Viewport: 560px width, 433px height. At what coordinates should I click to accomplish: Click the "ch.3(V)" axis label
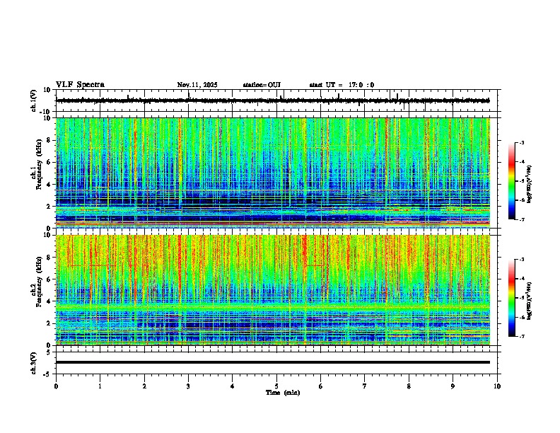tap(34, 363)
